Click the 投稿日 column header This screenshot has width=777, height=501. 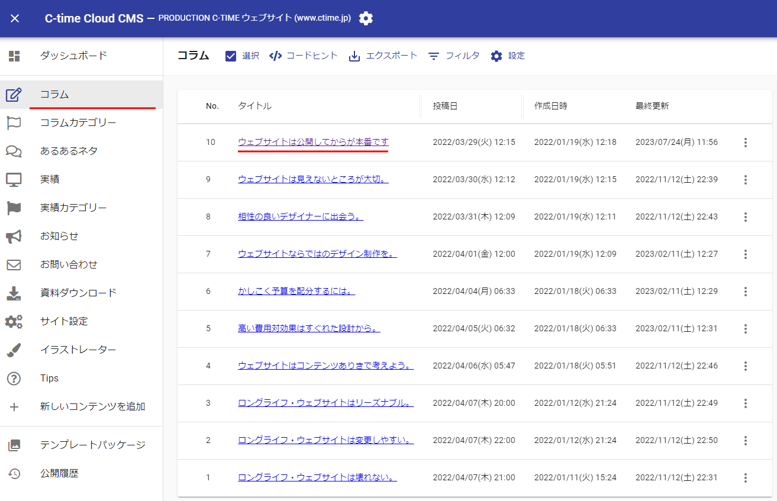pos(445,106)
